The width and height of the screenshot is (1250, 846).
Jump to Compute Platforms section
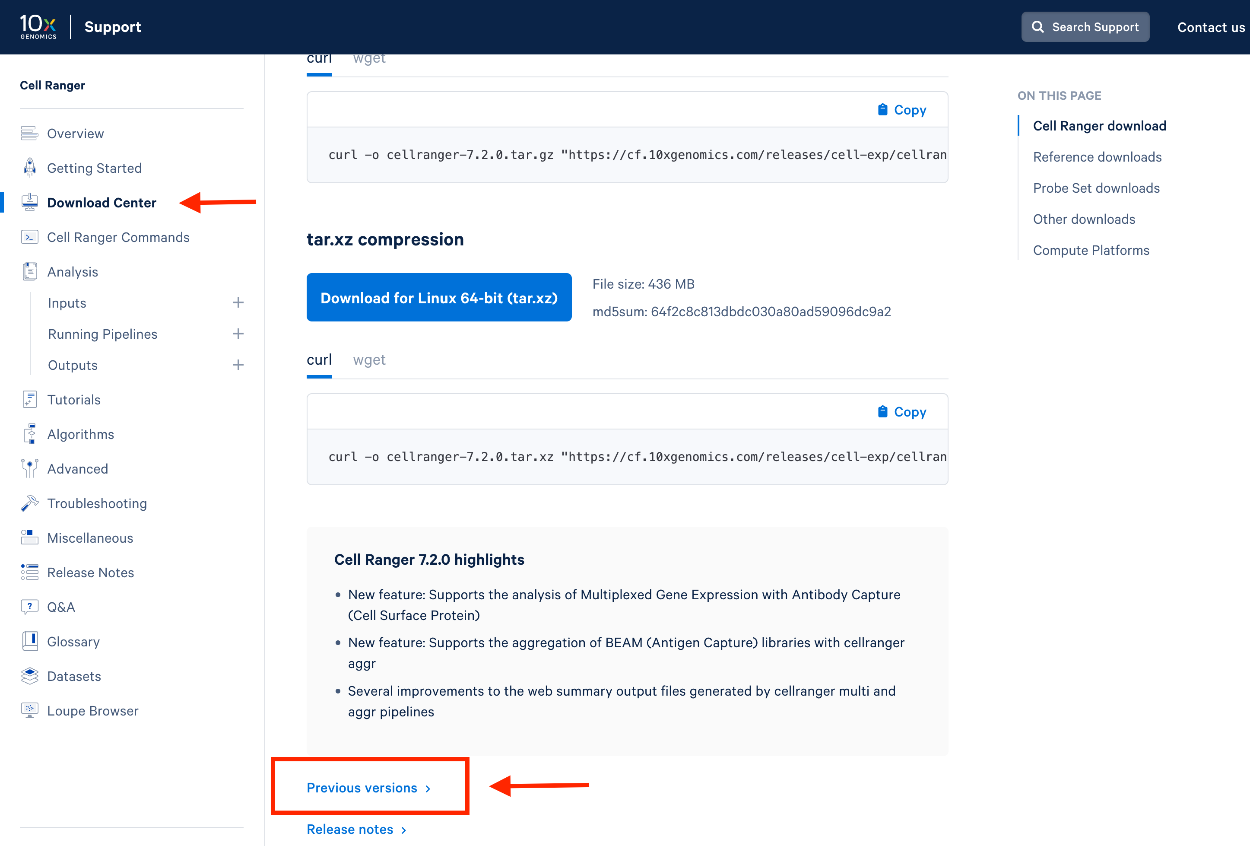1091,250
